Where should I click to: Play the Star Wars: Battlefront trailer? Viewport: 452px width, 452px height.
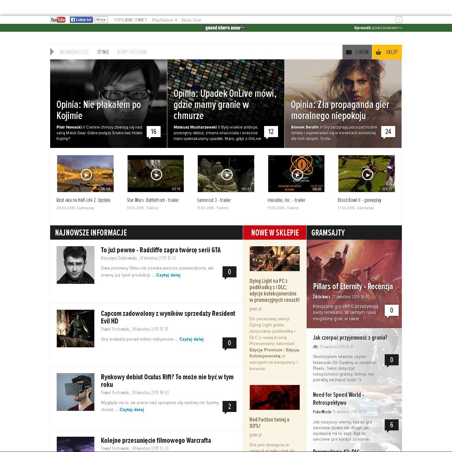[156, 174]
